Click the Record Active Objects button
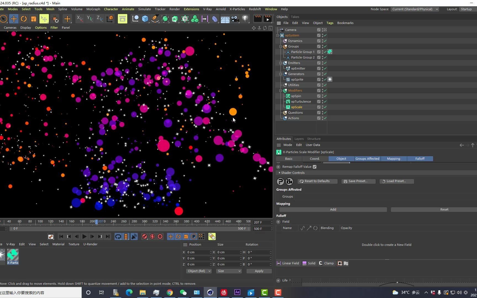 click(144, 237)
